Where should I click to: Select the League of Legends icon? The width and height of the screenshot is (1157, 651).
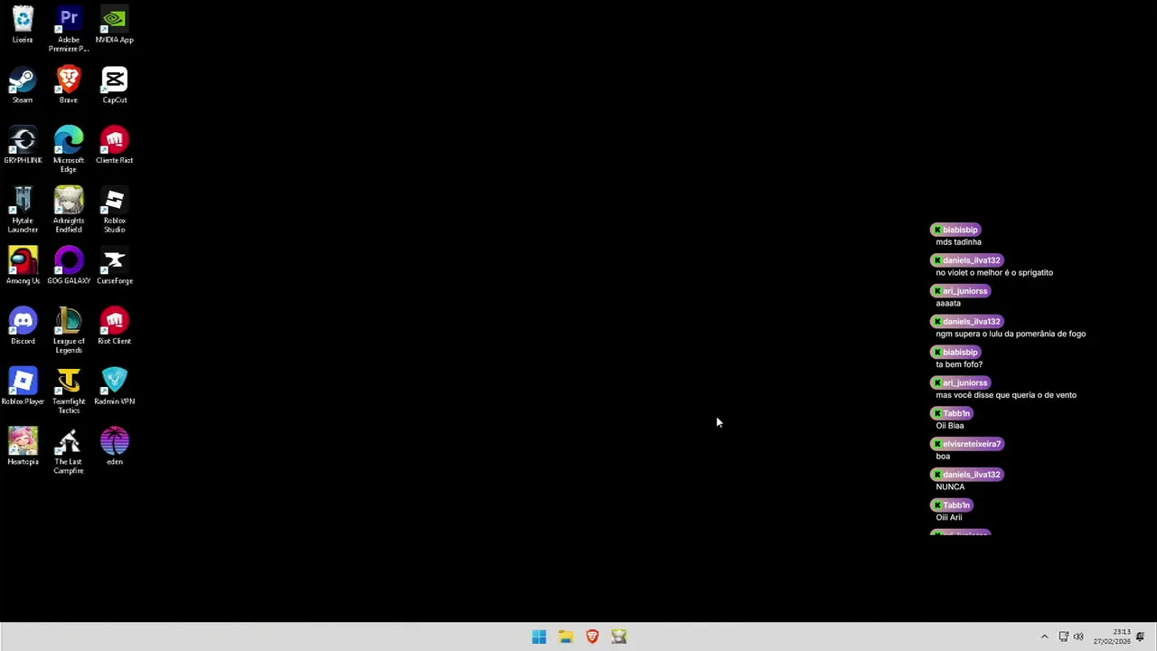pos(69,330)
